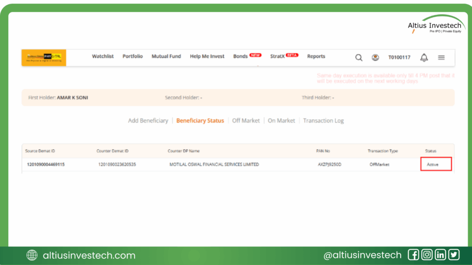The width and height of the screenshot is (472, 265).
Task: Click the Facebook icon in footer
Action: coord(413,255)
